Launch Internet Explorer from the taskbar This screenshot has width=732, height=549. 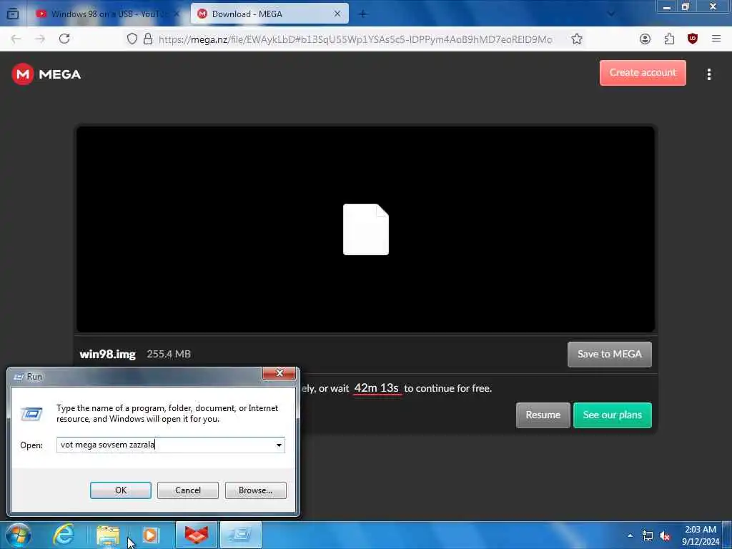tap(64, 535)
